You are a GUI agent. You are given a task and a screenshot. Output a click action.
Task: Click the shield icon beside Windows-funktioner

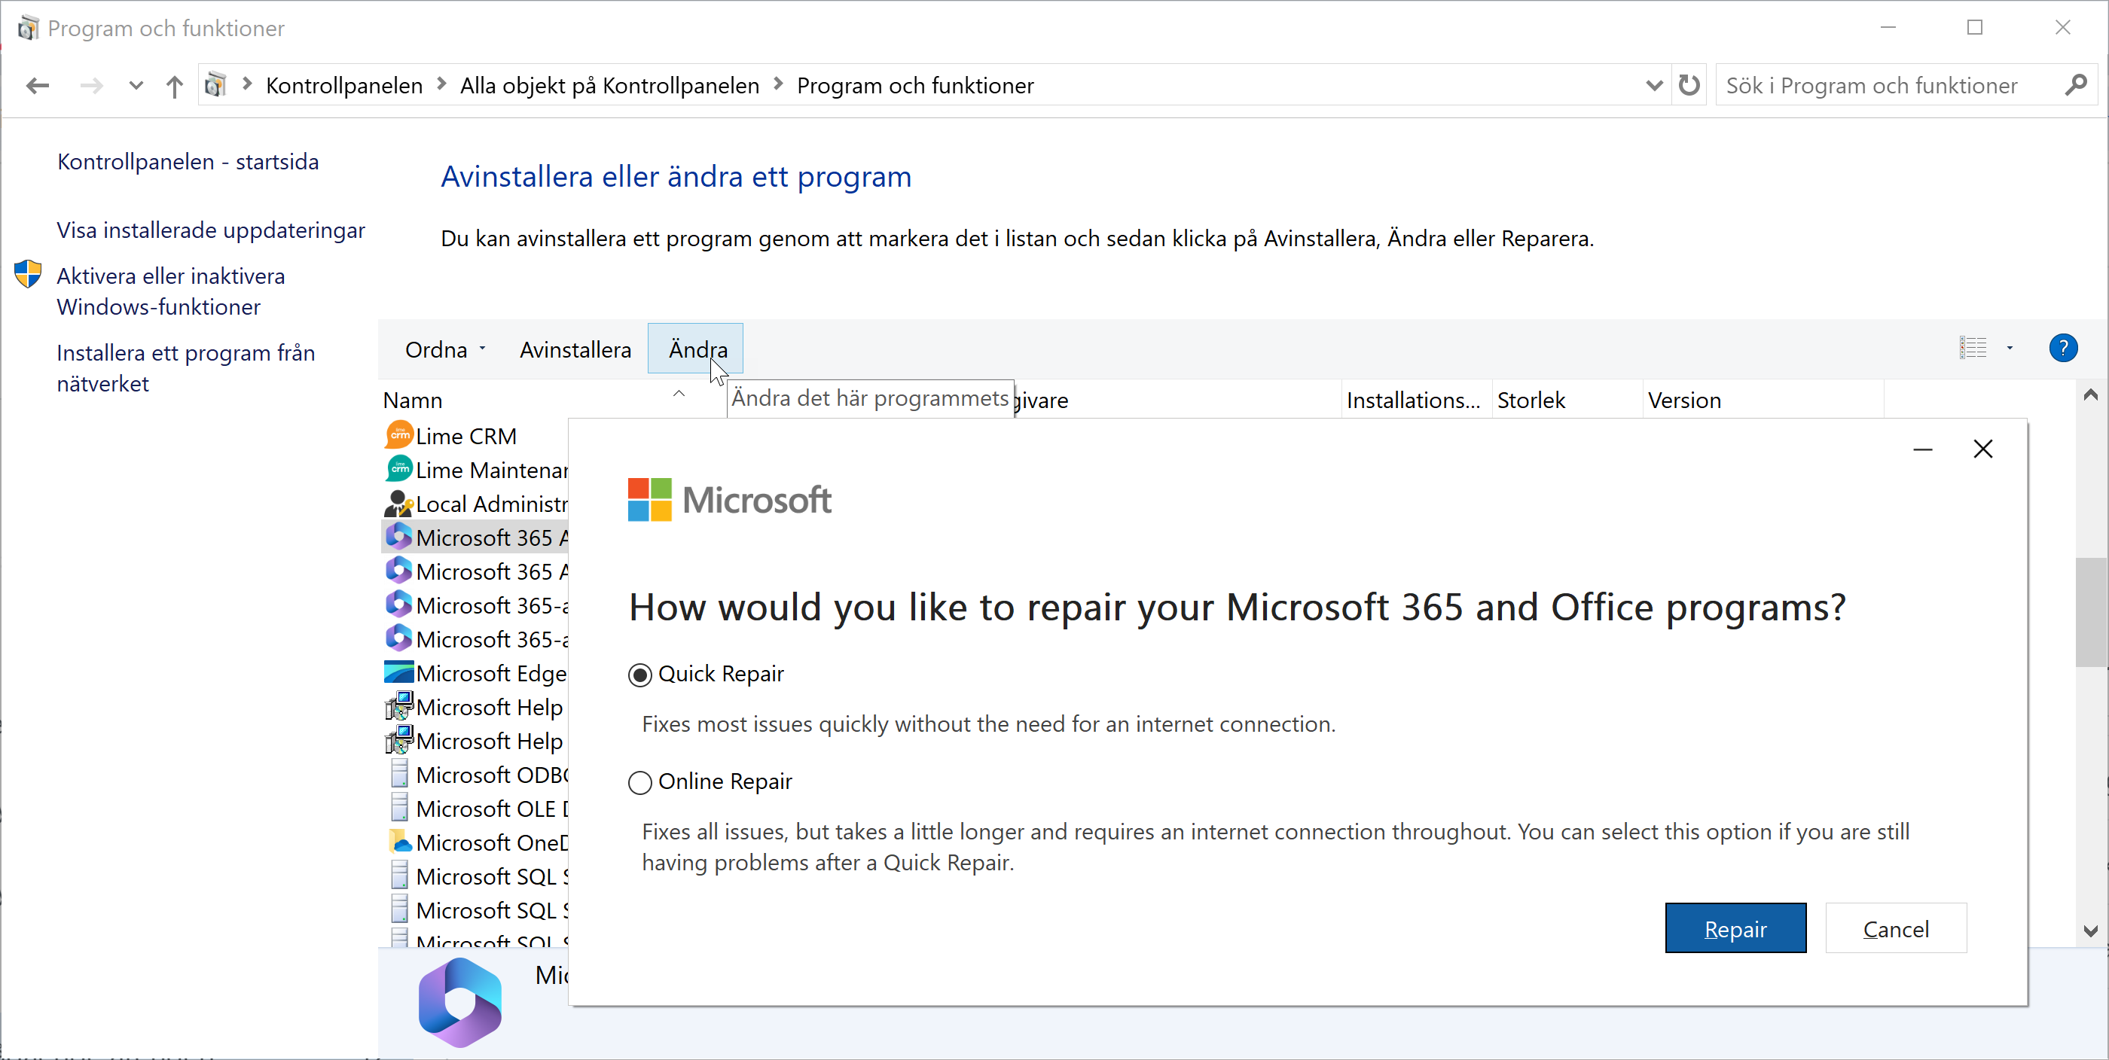(x=28, y=274)
